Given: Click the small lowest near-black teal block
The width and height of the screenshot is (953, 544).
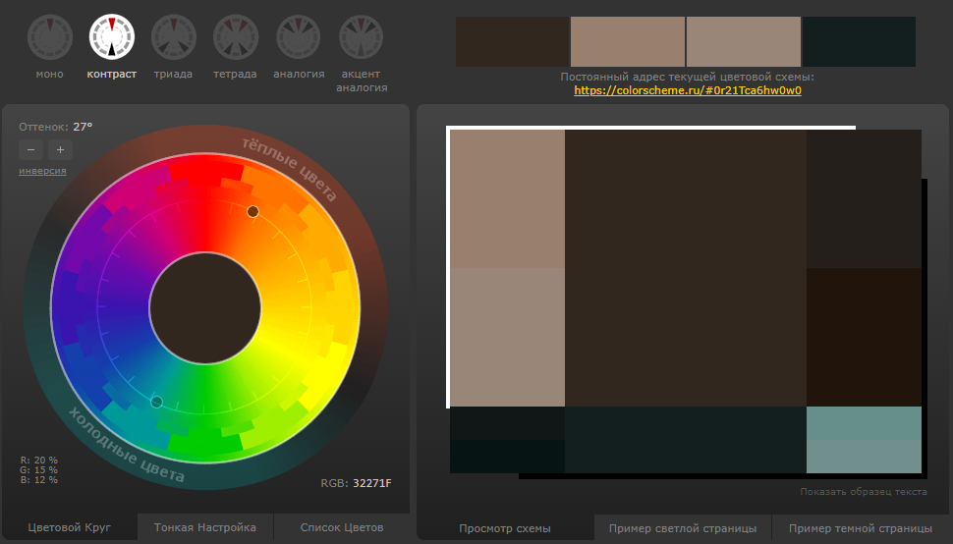Looking at the screenshot, I should point(507,457).
